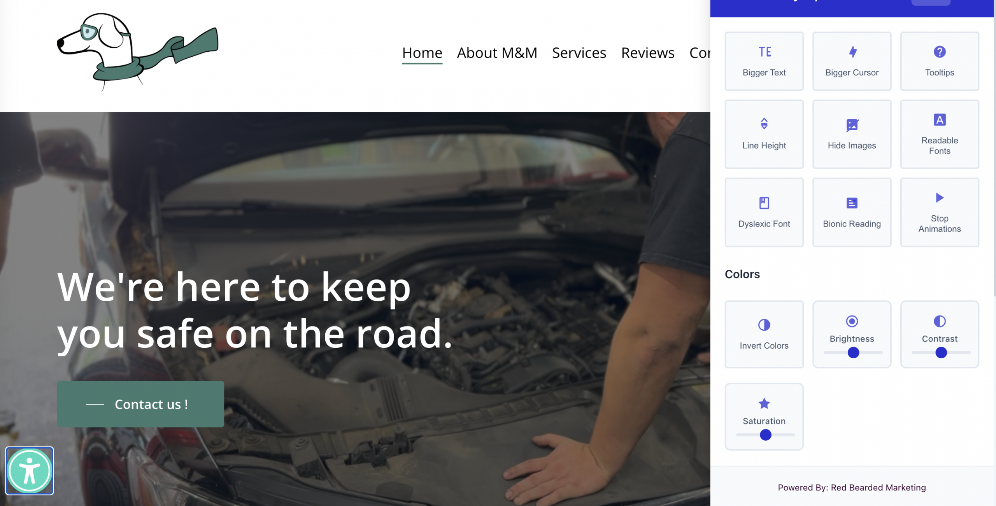Screen dimensions: 996x506
Task: Switch on the Dyslexic Font
Action: coord(764,212)
